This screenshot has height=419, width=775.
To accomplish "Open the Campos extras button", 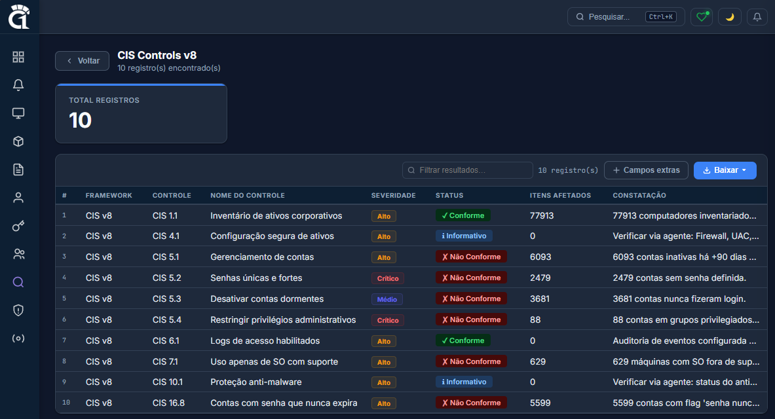I will point(646,170).
